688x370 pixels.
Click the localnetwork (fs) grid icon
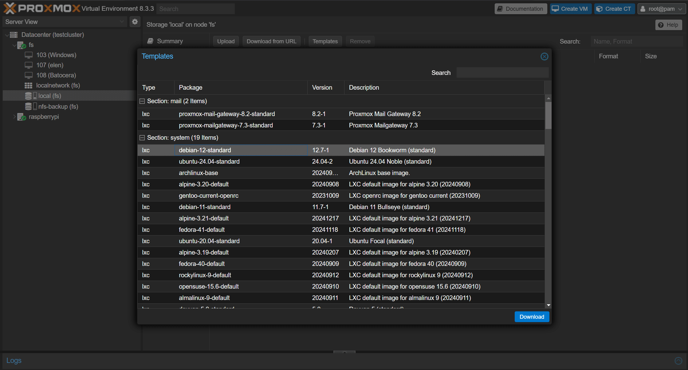coord(29,85)
